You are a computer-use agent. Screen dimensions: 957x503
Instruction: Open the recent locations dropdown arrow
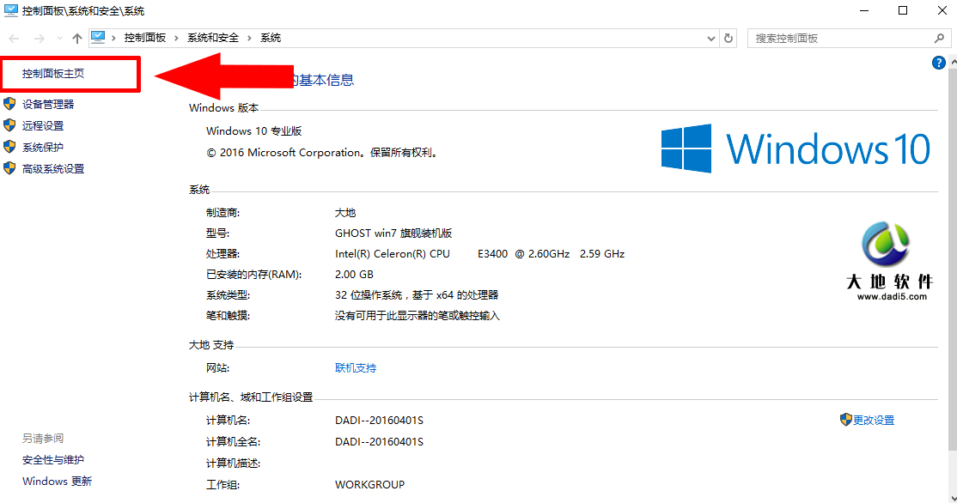59,39
